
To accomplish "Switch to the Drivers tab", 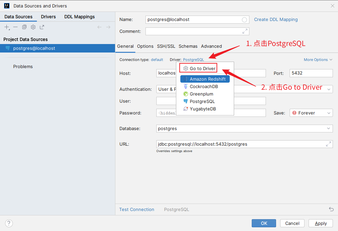I will click(x=48, y=17).
